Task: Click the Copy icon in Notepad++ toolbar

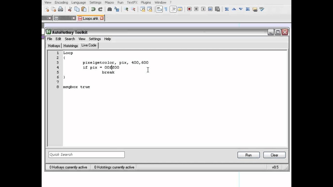Action: [77, 9]
